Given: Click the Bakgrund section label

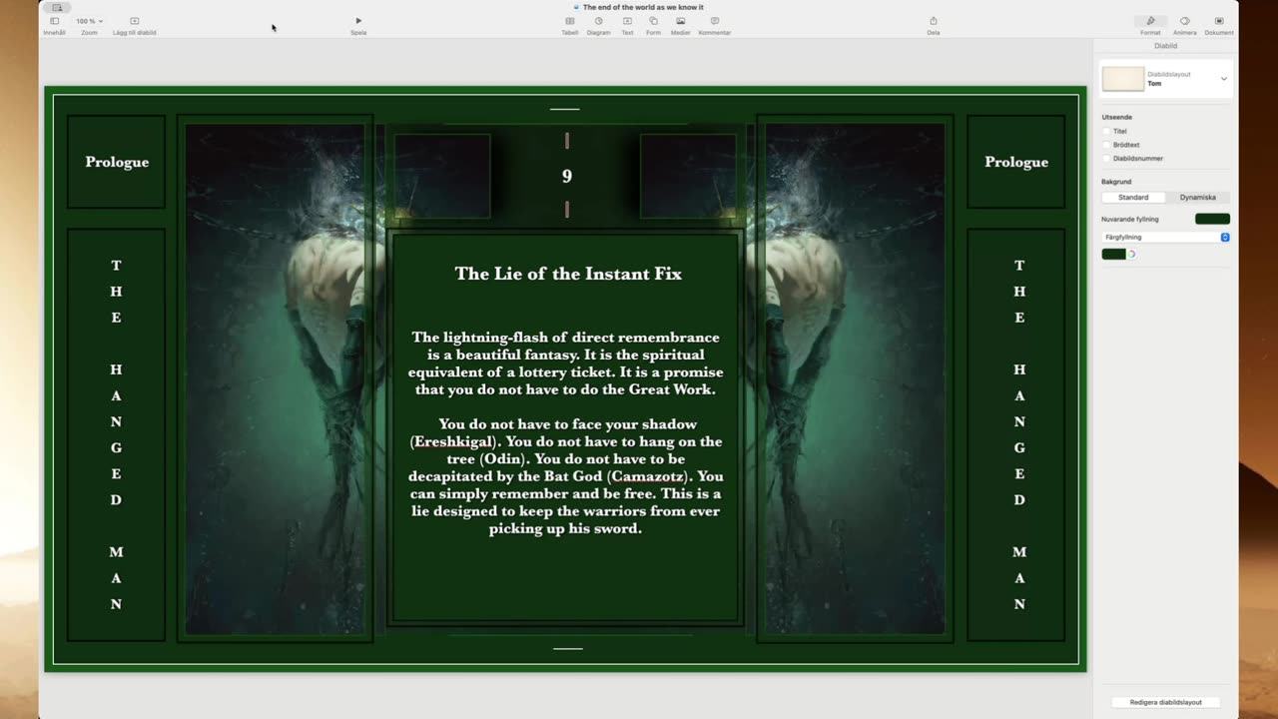Looking at the screenshot, I should 1116,182.
